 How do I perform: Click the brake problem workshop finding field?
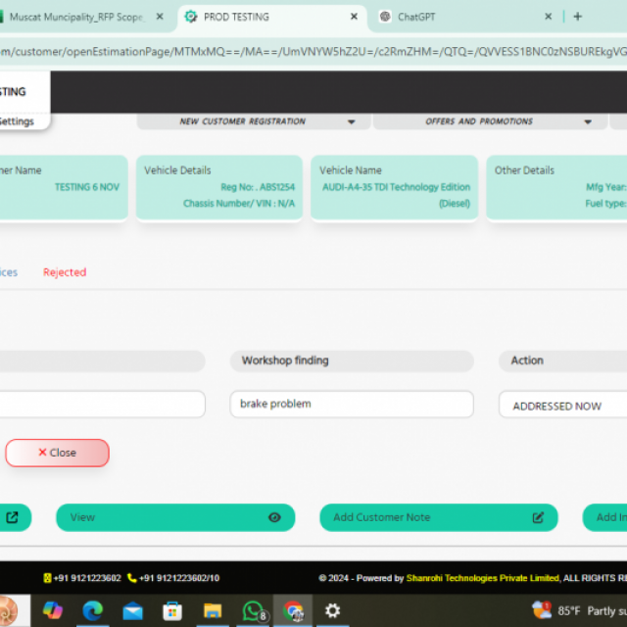click(x=352, y=404)
